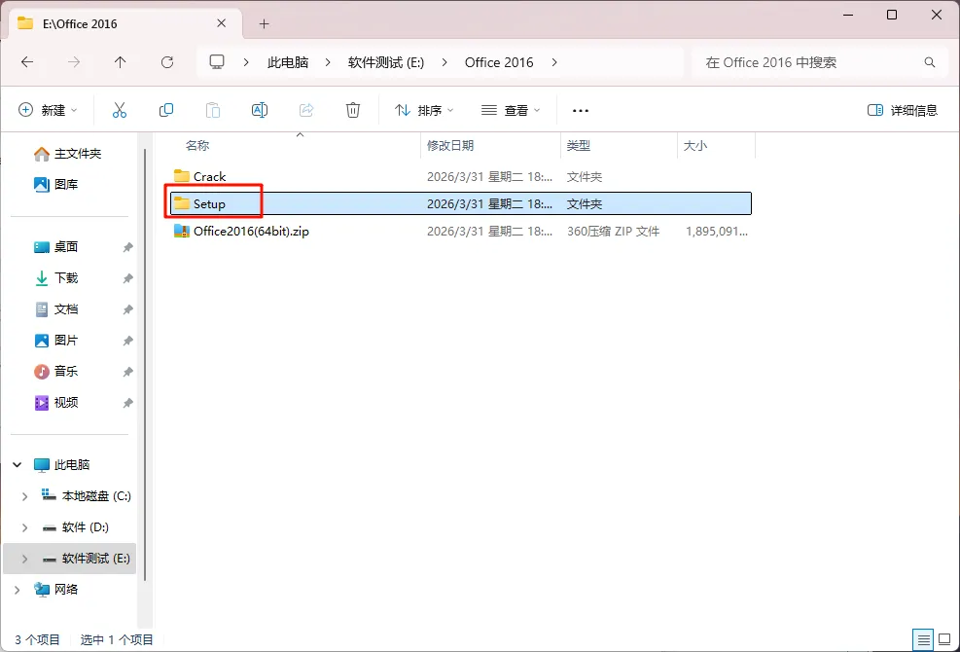Sort by the 名称 column header

coord(197,145)
